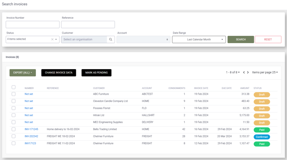Click the Paid badge for INV-171245
The width and height of the screenshot is (287, 160).
click(262, 130)
